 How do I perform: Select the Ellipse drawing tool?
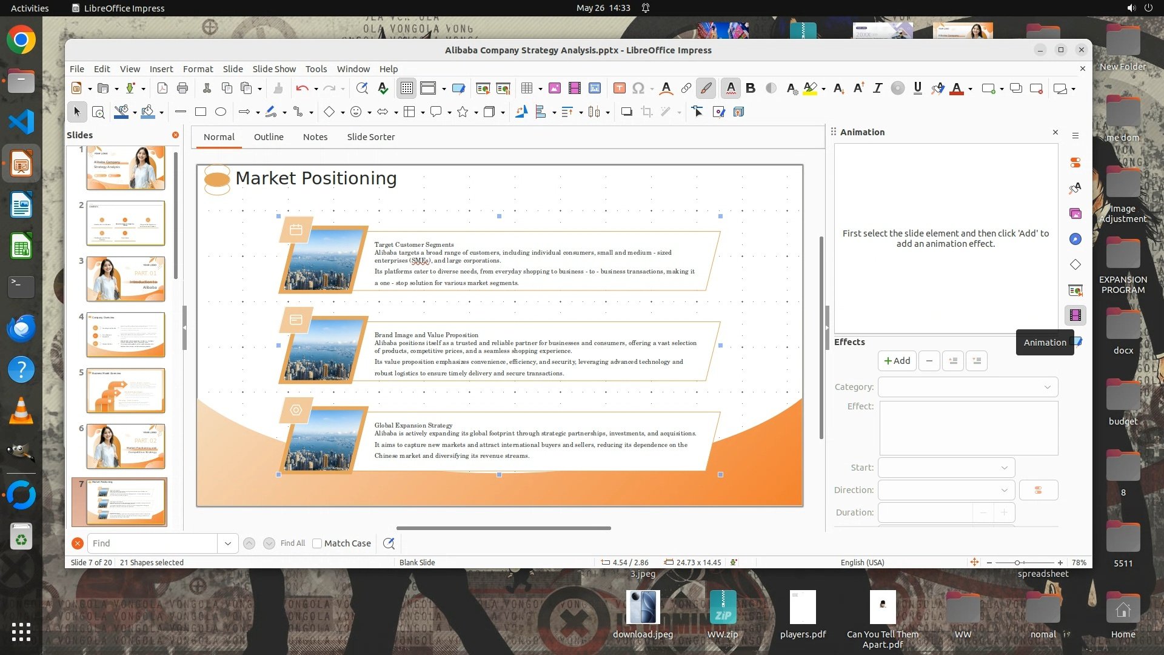(221, 112)
